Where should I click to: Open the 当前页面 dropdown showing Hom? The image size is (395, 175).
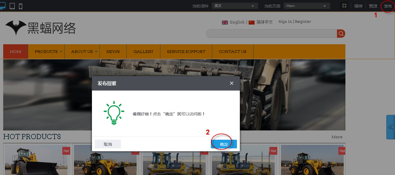click(307, 5)
